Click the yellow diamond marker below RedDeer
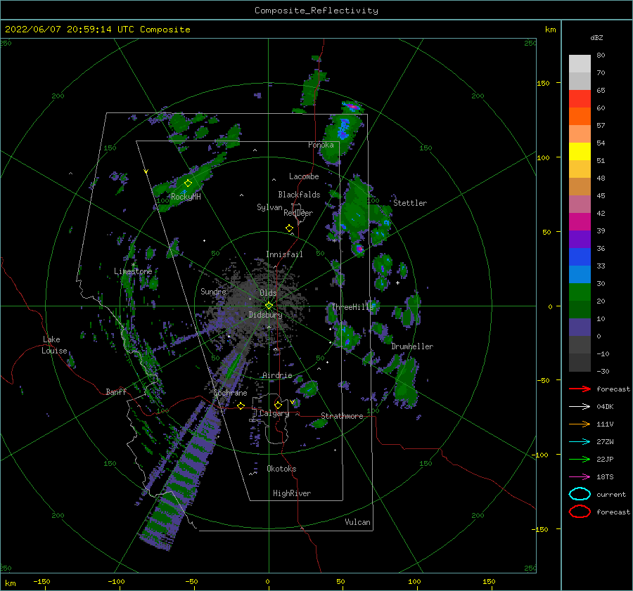The height and width of the screenshot is (591, 633). coord(290,228)
